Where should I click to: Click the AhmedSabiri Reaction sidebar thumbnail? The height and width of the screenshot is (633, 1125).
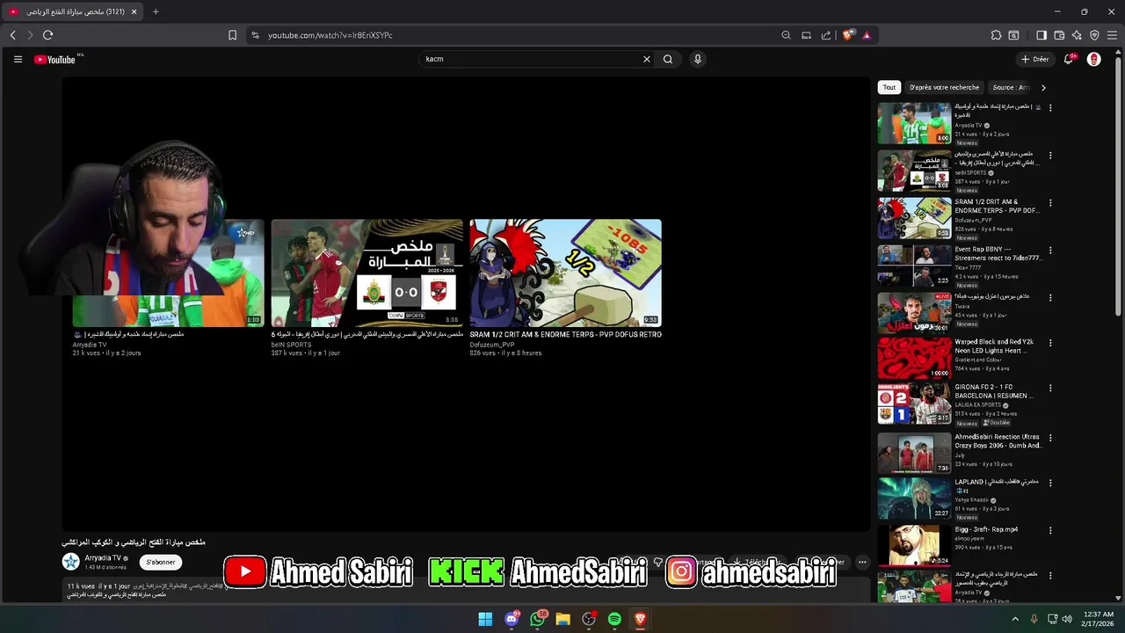tap(914, 453)
